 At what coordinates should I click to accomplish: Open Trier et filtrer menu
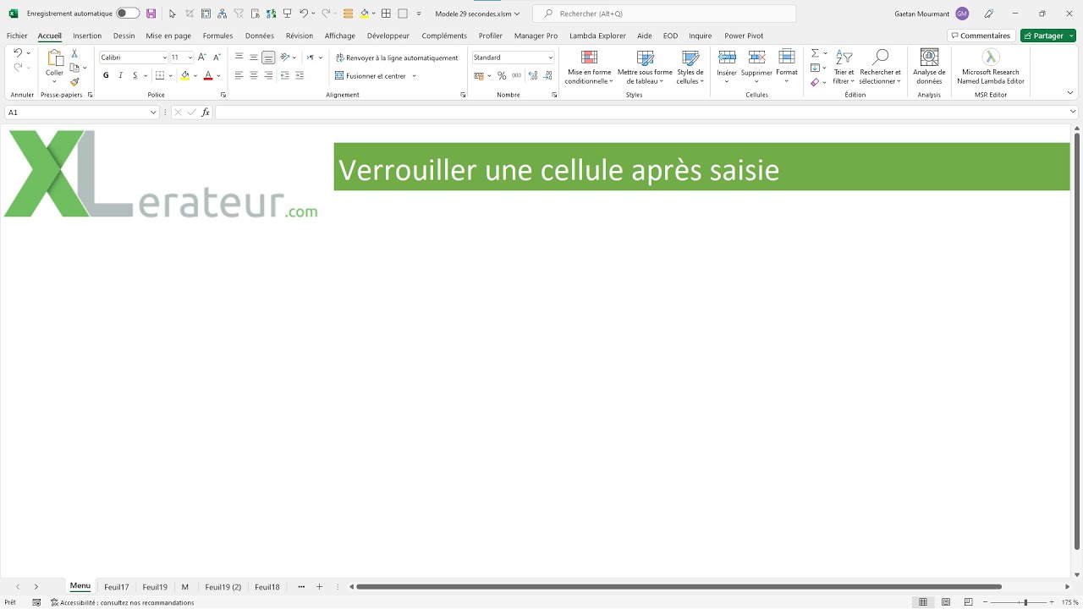click(x=844, y=67)
